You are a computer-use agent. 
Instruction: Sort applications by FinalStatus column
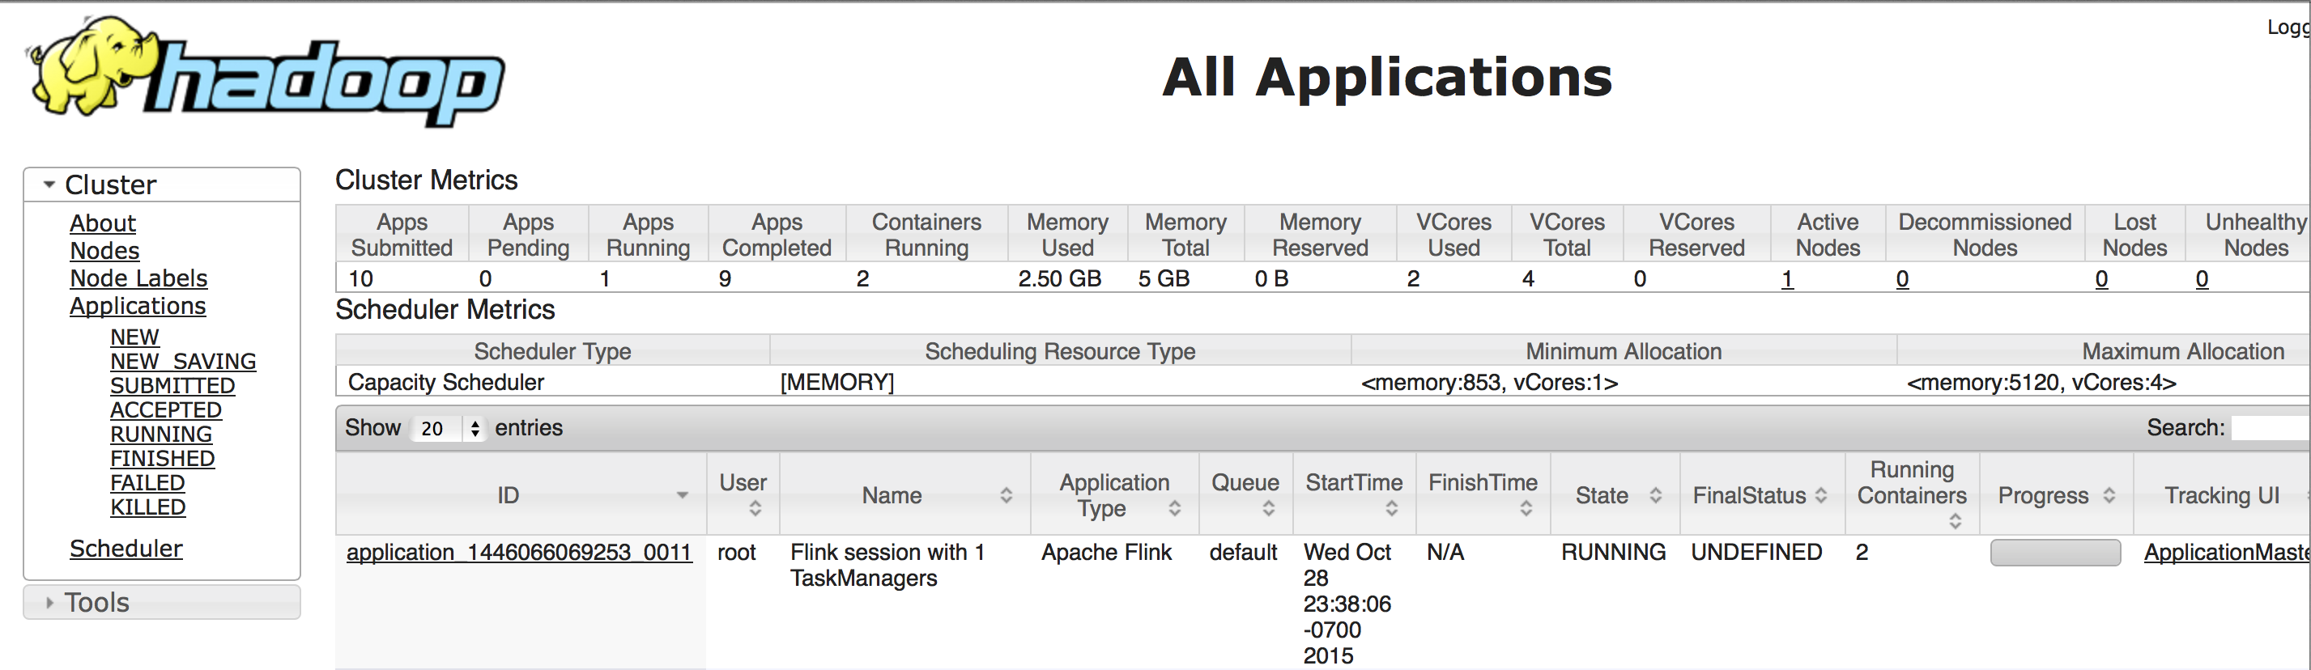(1820, 495)
